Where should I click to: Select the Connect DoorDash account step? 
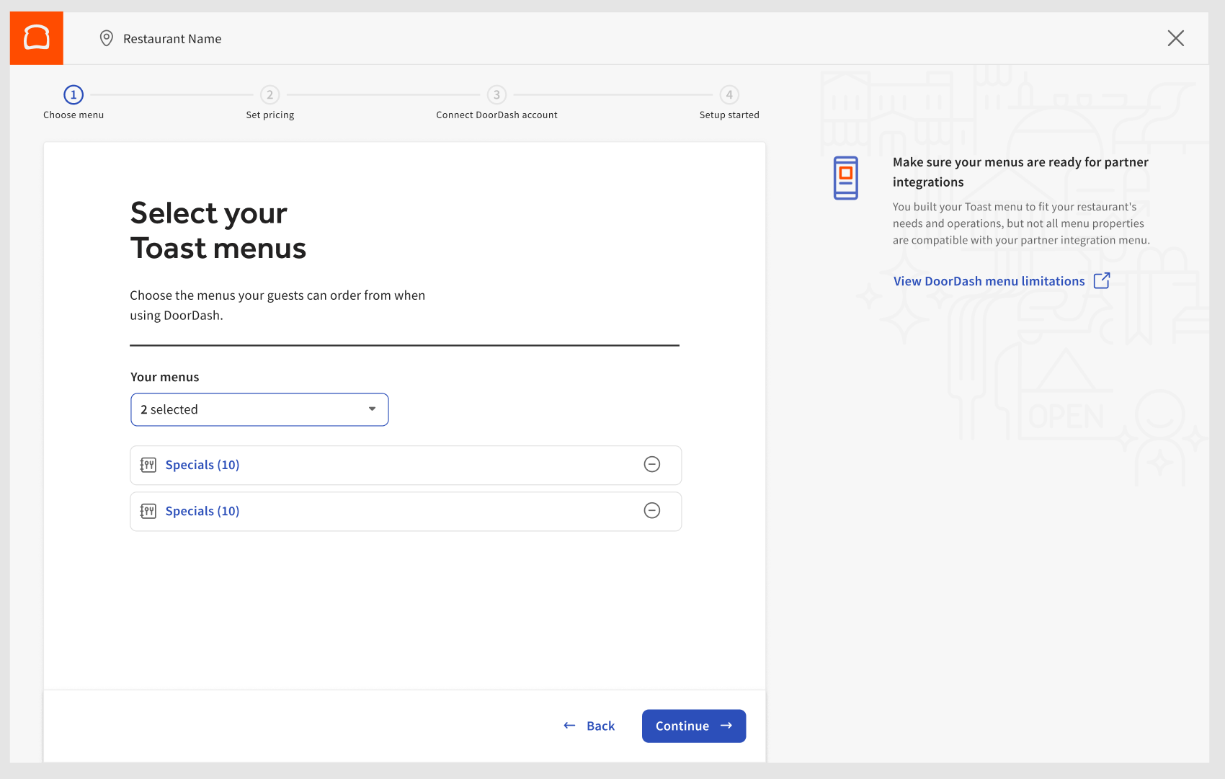point(496,94)
